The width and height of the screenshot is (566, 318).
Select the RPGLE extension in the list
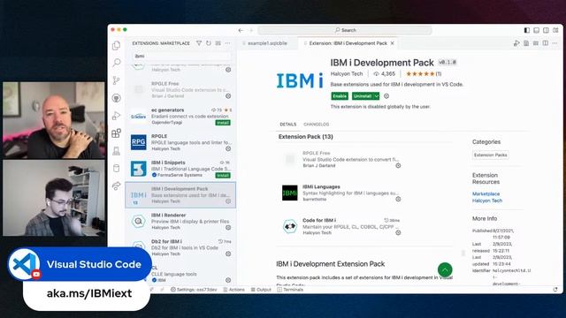pos(180,142)
